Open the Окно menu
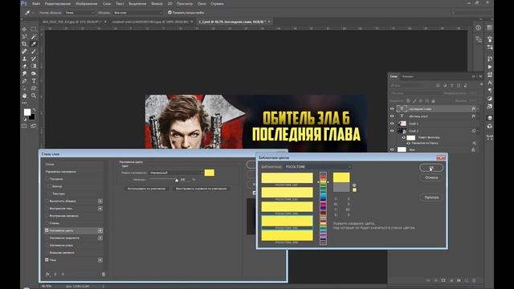The width and height of the screenshot is (514, 289). tap(202, 3)
